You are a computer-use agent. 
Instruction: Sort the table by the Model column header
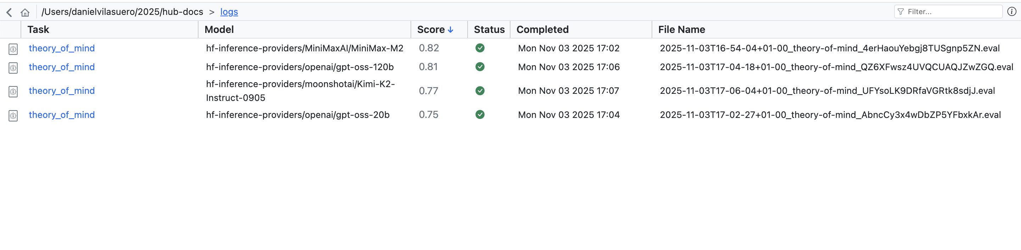[219, 29]
